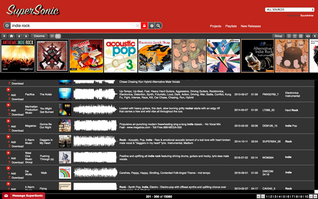318x199 pixels.
Task: Click the Hard Rock genre cell
Action: tap(291, 110)
